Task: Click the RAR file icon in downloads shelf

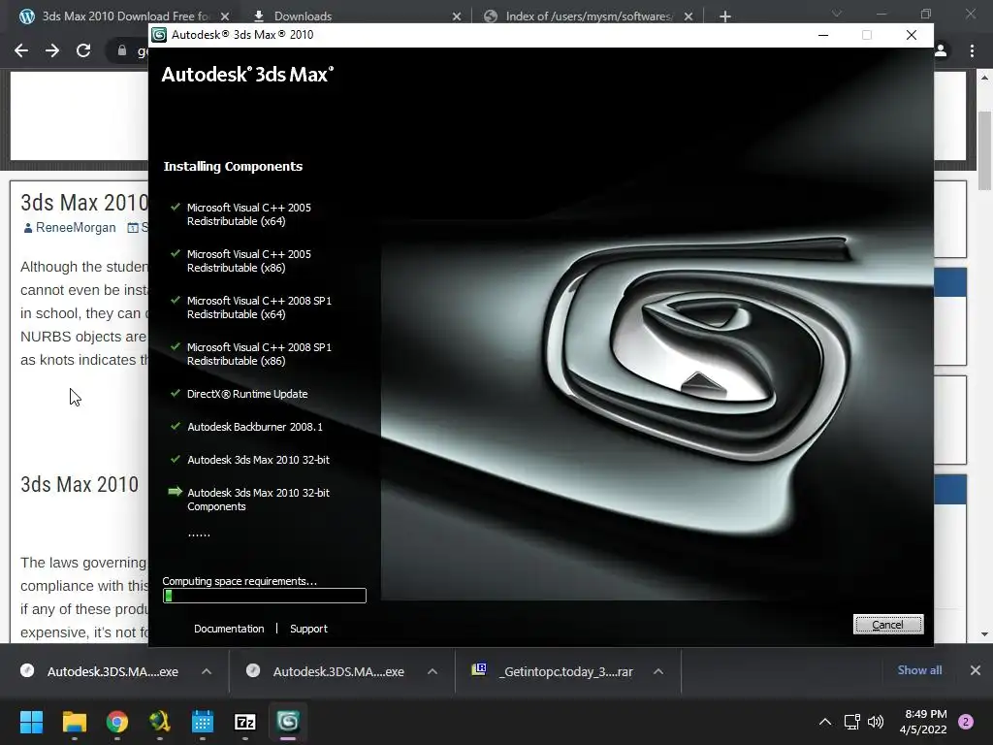Action: pos(479,669)
